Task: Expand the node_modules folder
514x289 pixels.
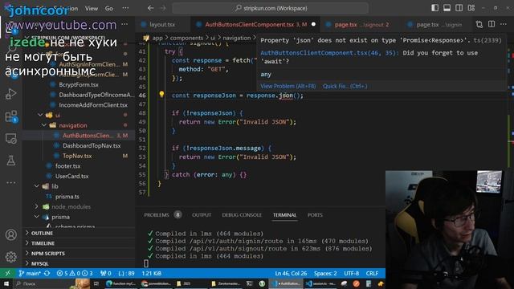Action: point(37,206)
